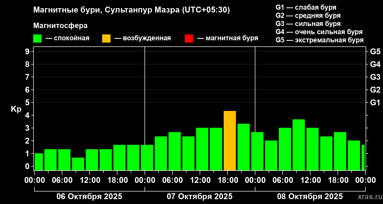Select the '06 Октября 2025' date label
The width and height of the screenshot is (383, 204).
coord(89,197)
